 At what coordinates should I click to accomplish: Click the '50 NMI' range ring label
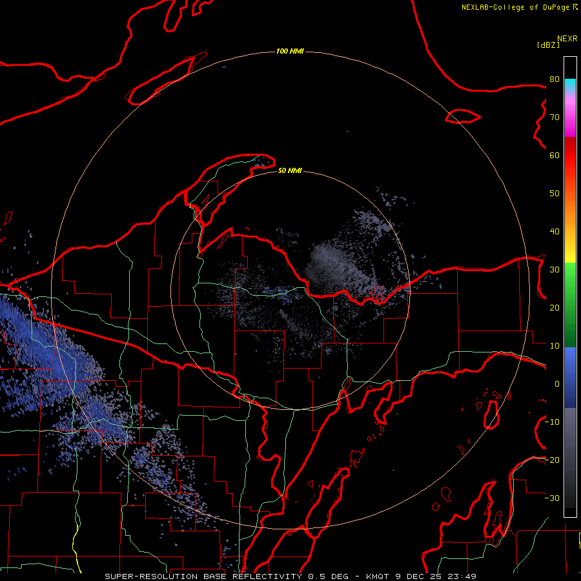click(x=290, y=171)
